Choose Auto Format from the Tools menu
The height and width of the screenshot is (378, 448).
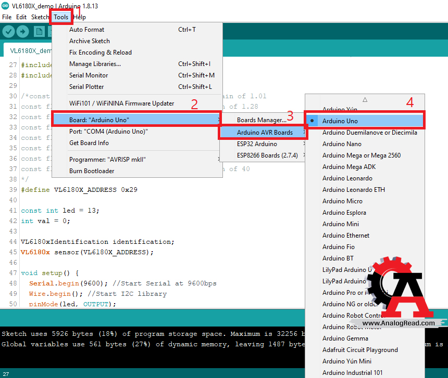click(x=137, y=29)
